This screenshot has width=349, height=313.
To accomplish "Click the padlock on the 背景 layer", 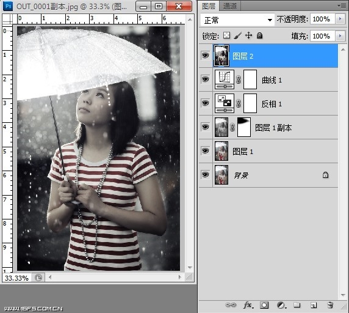I will click(325, 175).
